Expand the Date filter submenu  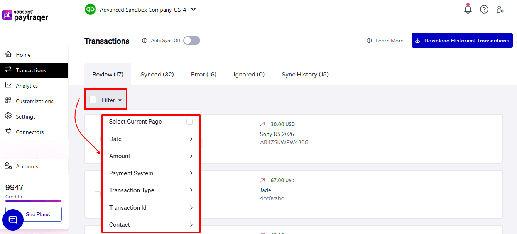pyautogui.click(x=150, y=139)
